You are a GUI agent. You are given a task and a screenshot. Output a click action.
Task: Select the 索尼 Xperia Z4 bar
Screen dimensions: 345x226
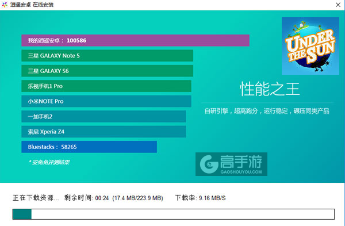tap(103, 132)
